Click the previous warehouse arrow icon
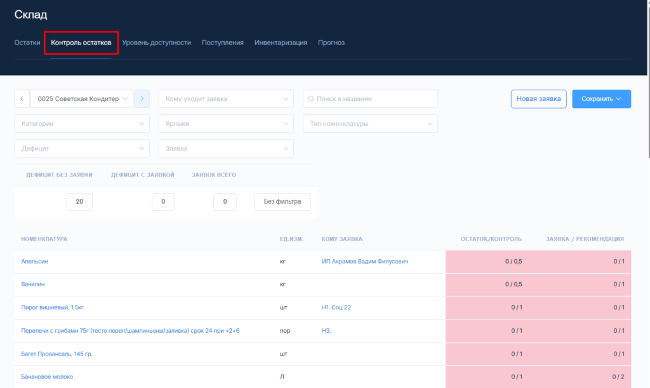The width and height of the screenshot is (650, 388). 22,99
